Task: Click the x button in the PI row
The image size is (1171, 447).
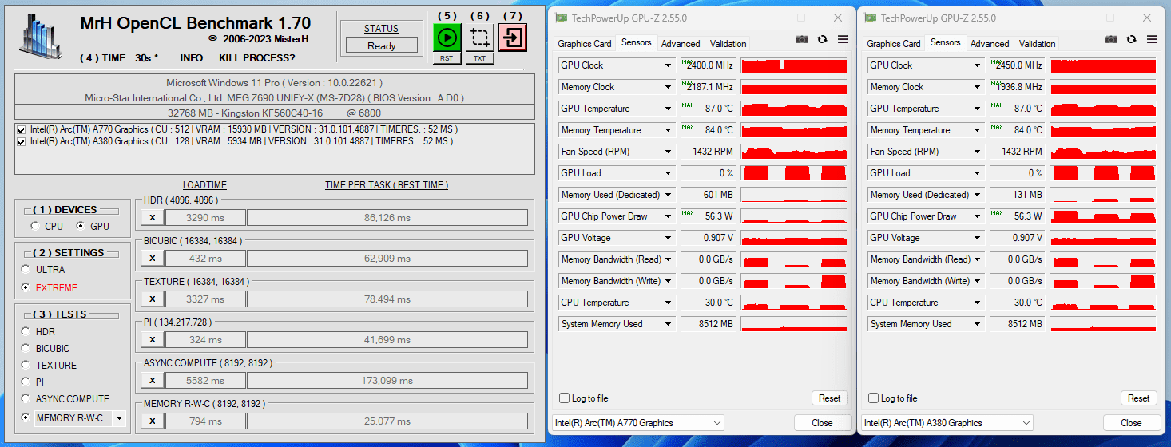Action: pyautogui.click(x=152, y=339)
